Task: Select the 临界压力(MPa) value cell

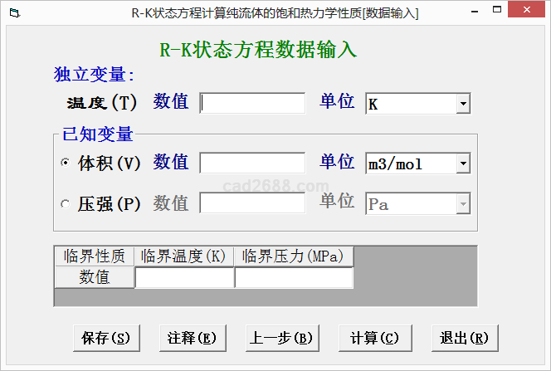Action: 294,277
